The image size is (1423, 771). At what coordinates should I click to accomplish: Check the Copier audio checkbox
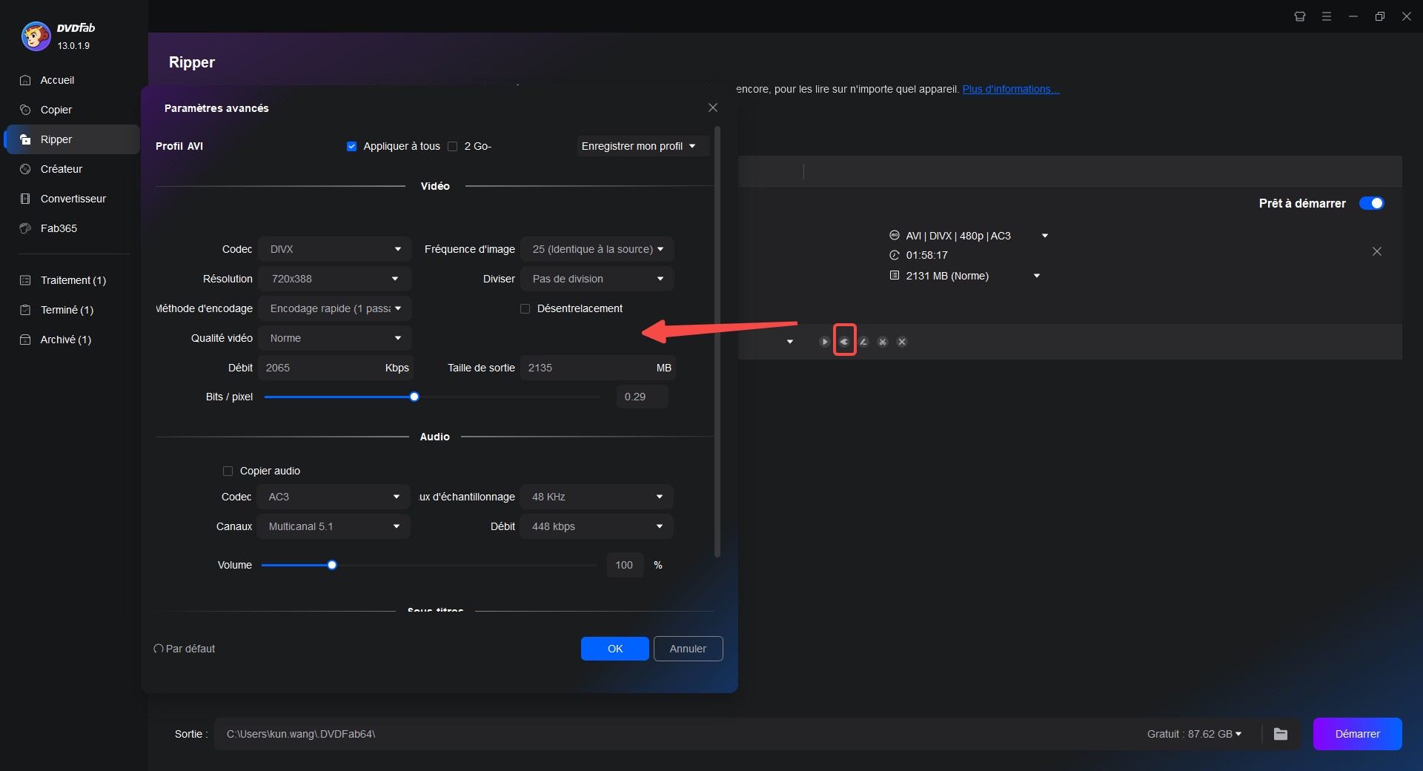(228, 471)
